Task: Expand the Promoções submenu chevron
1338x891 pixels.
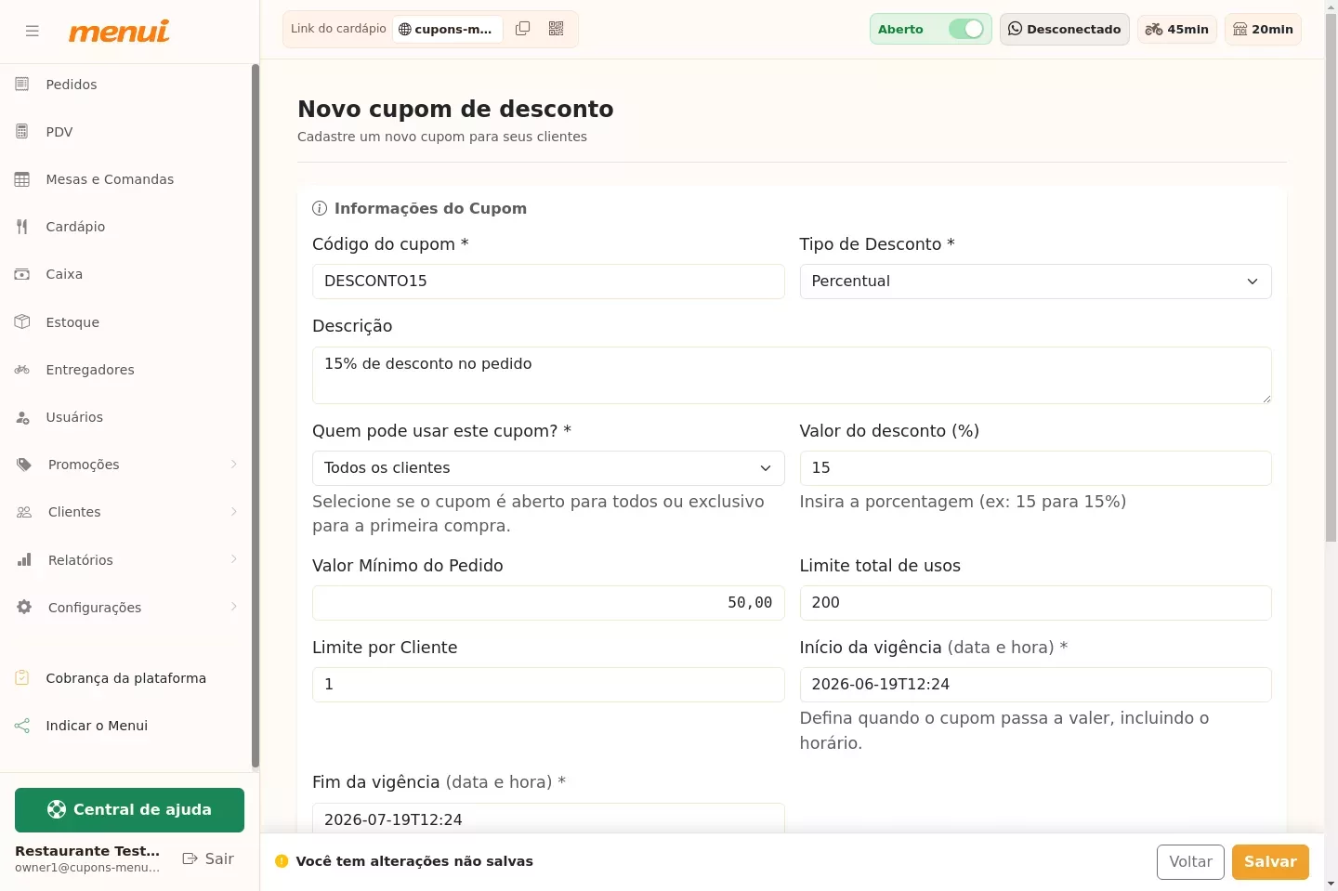Action: [x=234, y=465]
